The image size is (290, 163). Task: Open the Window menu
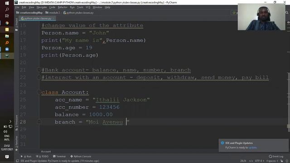coord(97,7)
